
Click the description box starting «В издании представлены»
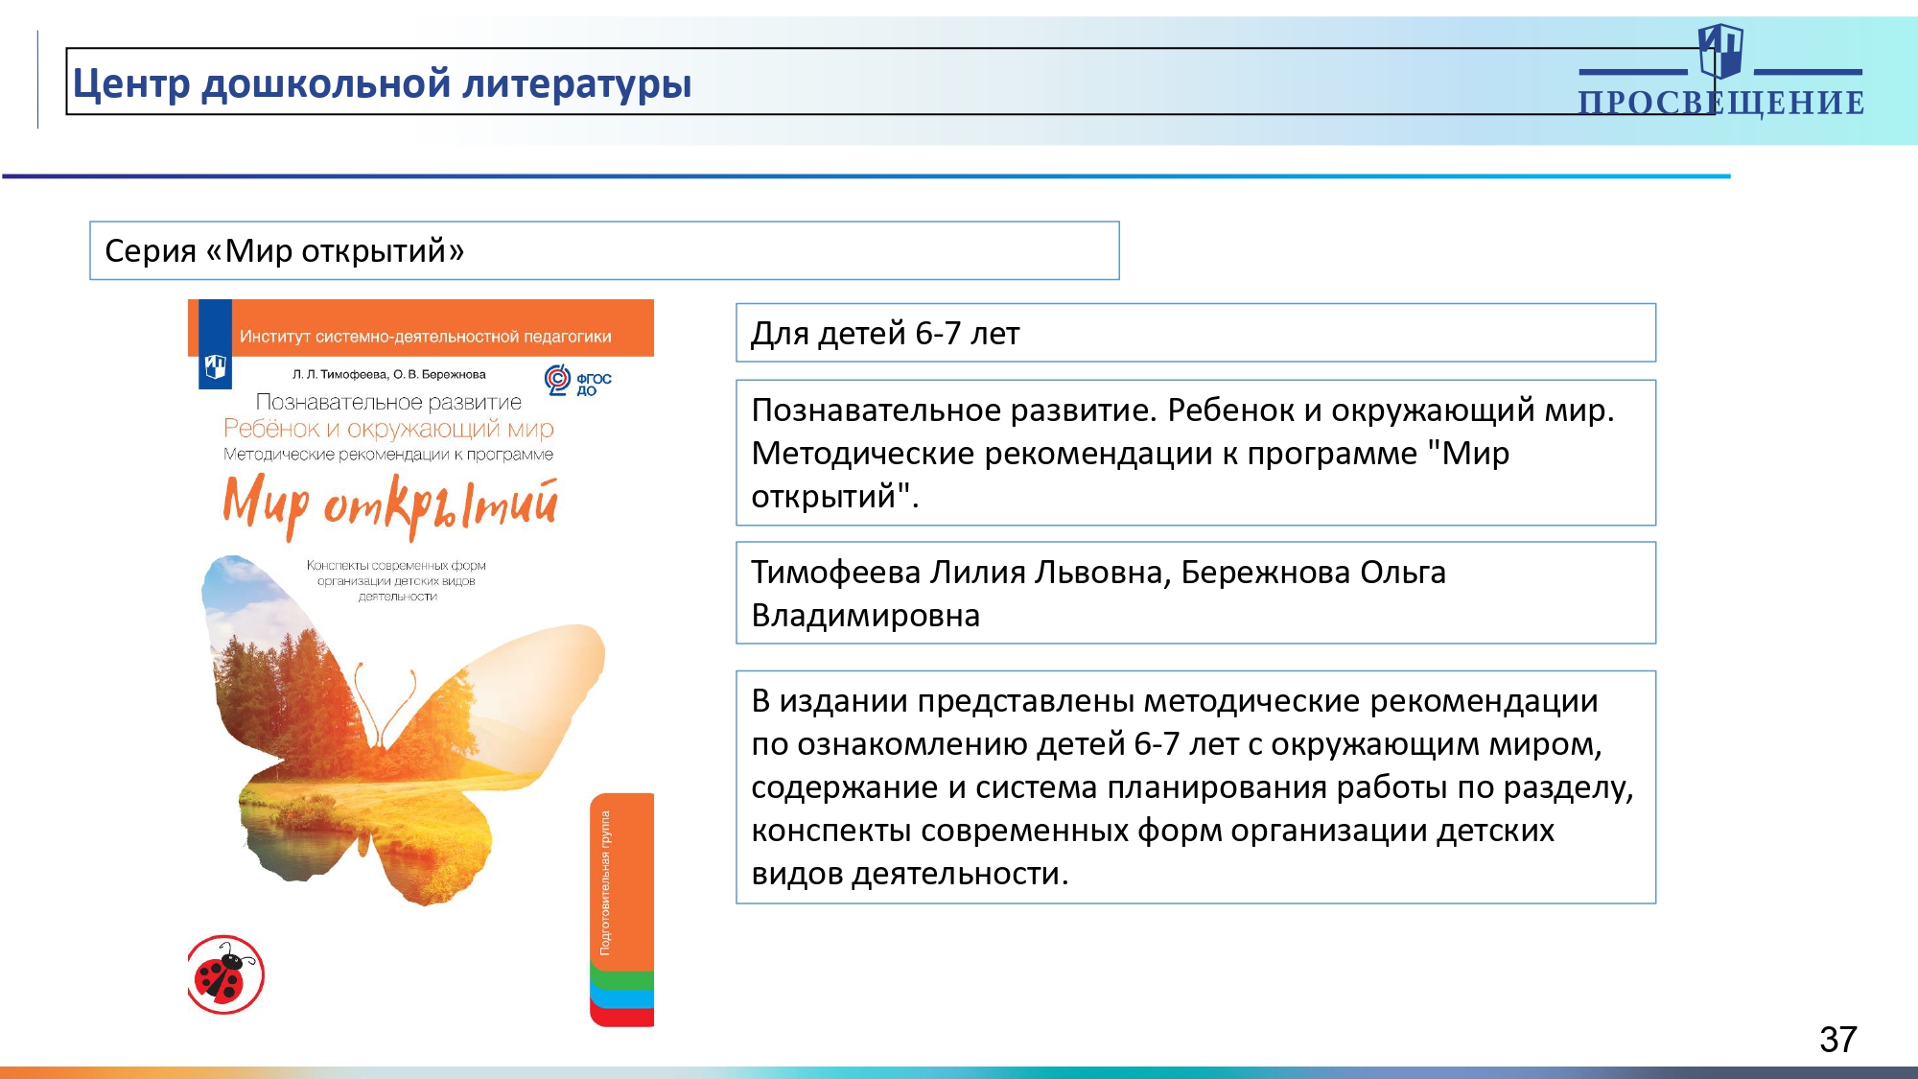(x=1196, y=787)
